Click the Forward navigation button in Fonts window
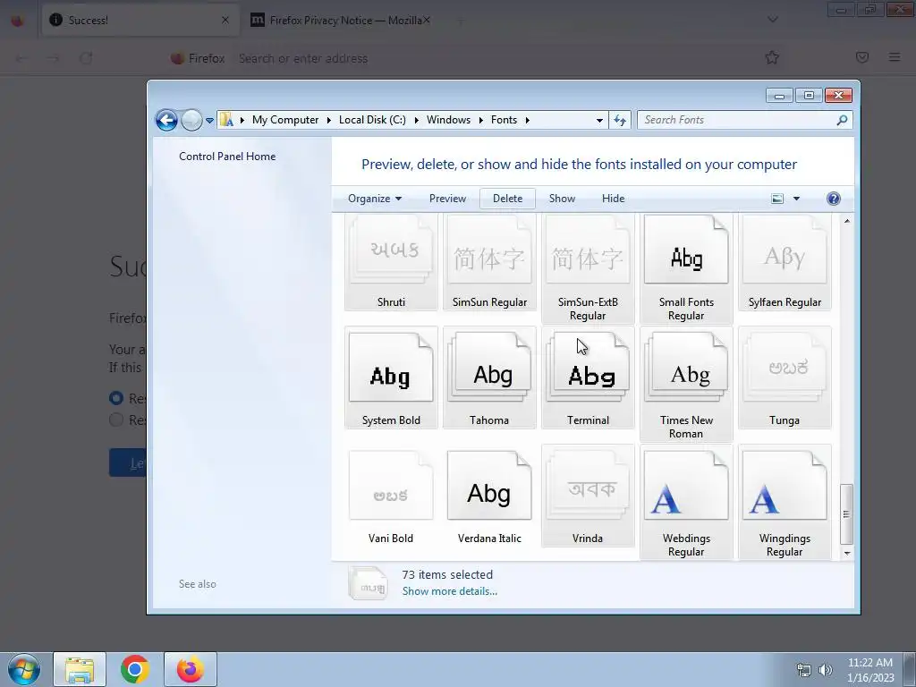 point(191,121)
